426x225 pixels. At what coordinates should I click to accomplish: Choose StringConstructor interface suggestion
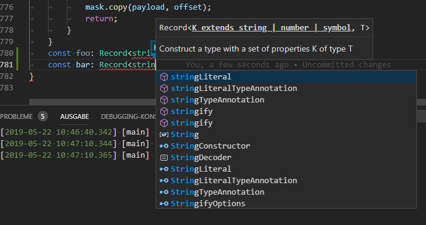click(x=286, y=146)
